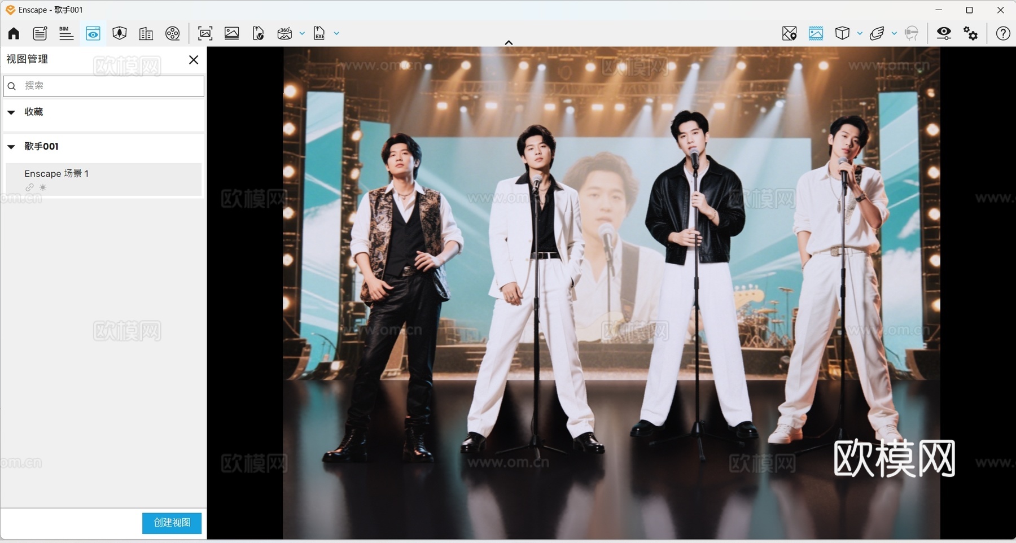Open the Help question mark icon
Viewport: 1016px width, 543px height.
pos(1003,33)
